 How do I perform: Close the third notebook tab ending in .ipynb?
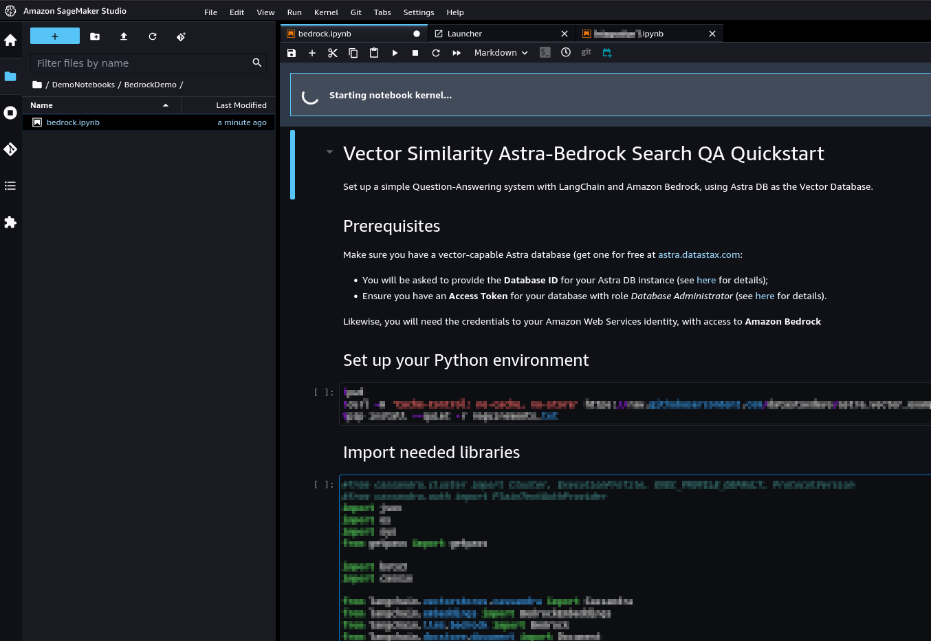[712, 34]
